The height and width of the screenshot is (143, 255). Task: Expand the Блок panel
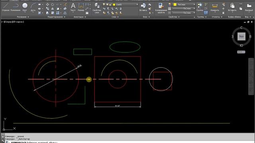pyautogui.click(x=146, y=17)
